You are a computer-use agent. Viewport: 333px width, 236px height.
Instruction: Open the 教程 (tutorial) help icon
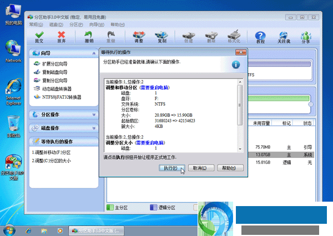click(260, 37)
